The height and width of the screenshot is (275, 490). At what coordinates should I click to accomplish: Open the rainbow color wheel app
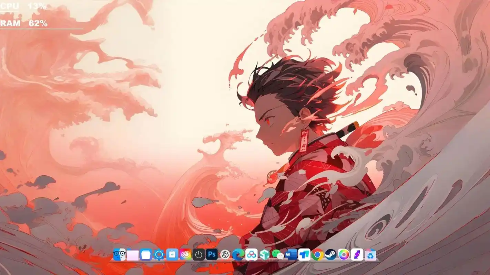344,255
